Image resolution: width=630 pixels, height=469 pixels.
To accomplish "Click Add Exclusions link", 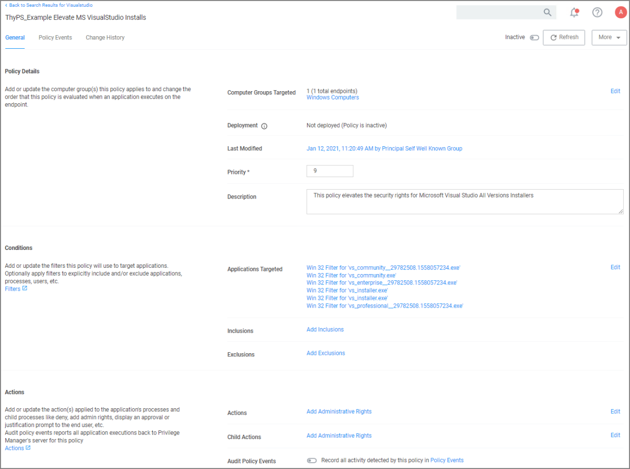I will [325, 353].
